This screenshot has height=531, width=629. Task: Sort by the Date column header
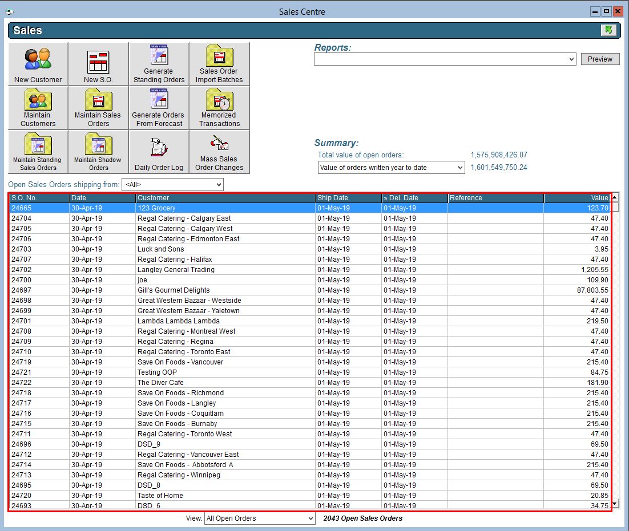(x=103, y=197)
